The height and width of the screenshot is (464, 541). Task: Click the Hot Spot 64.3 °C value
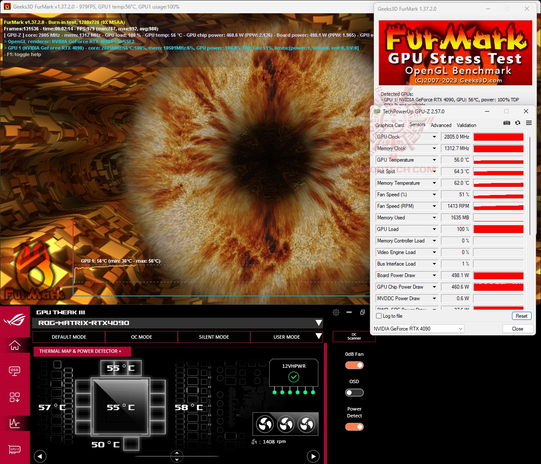pyautogui.click(x=456, y=171)
